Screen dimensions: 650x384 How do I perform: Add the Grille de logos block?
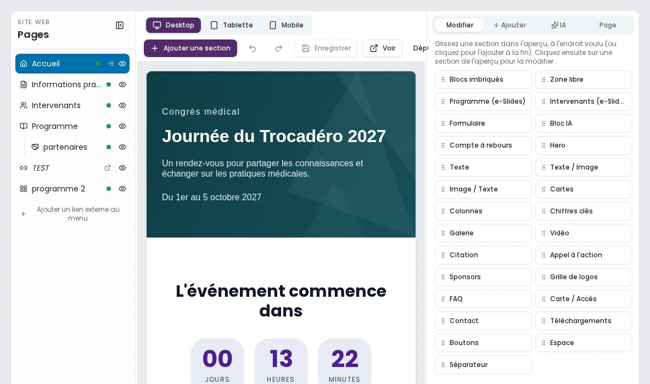[584, 277]
